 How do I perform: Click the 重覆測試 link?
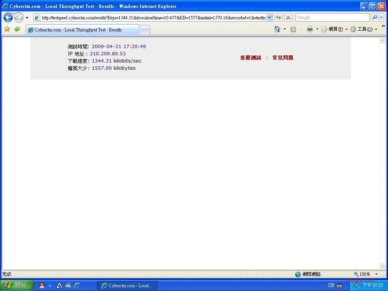[x=250, y=58]
